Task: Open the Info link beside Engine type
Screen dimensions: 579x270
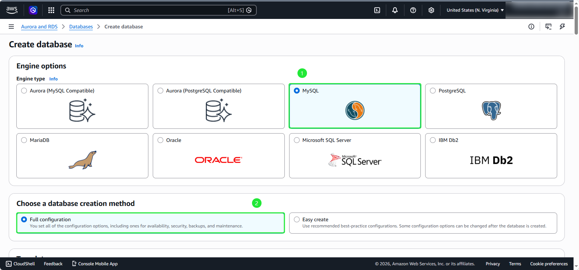Action: [53, 79]
